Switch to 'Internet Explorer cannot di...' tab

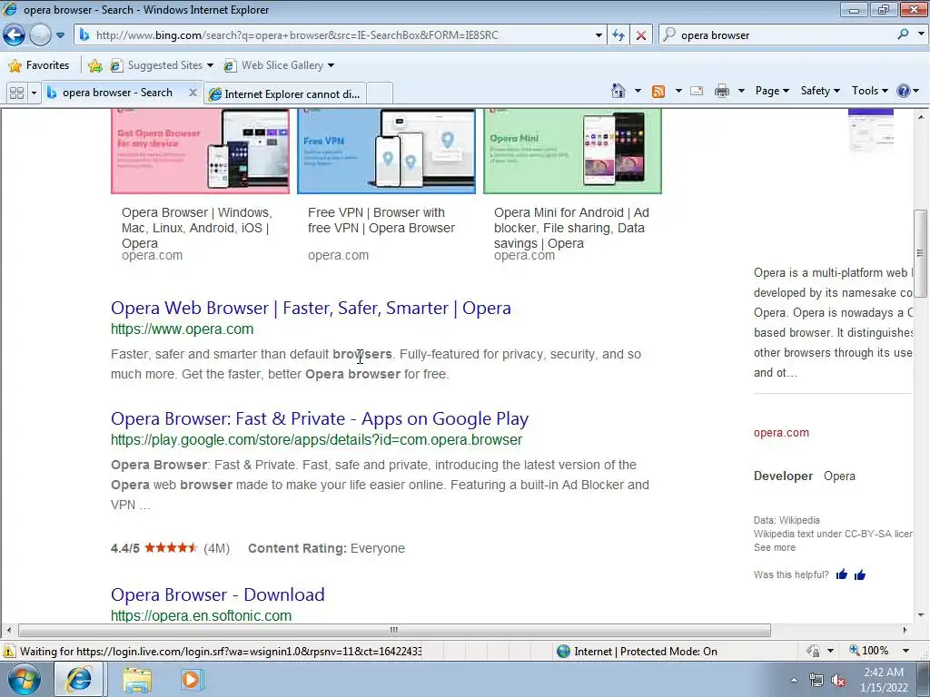coord(284,93)
